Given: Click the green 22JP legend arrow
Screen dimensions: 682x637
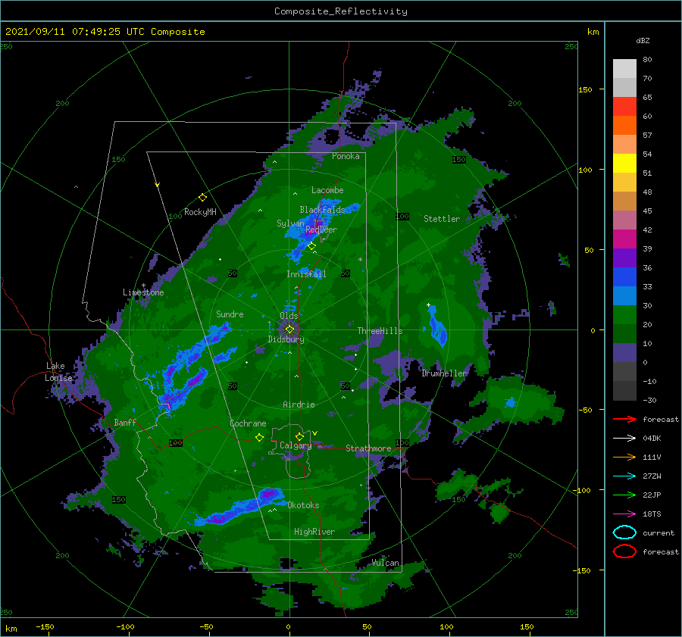Looking at the screenshot, I should point(625,495).
